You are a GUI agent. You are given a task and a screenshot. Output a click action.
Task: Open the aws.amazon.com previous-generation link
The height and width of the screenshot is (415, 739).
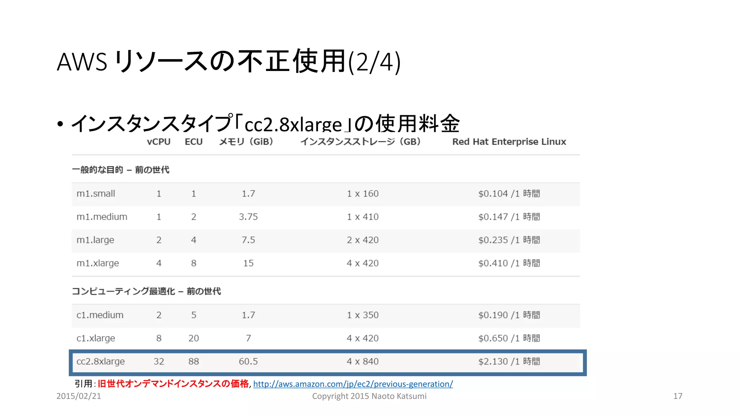click(x=353, y=384)
